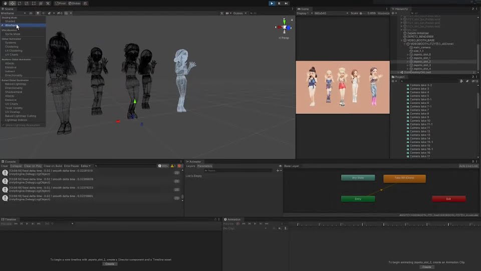Viewport: 481px width, 271px height.
Task: Toggle Collapse in the Console
Action: pos(16,166)
